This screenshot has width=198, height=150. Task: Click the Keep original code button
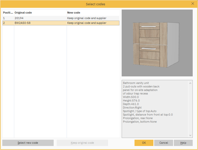pos(82,143)
